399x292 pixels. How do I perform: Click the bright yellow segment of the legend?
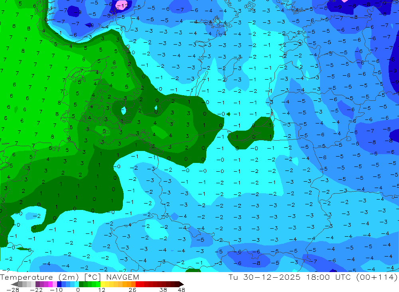(x=103, y=284)
